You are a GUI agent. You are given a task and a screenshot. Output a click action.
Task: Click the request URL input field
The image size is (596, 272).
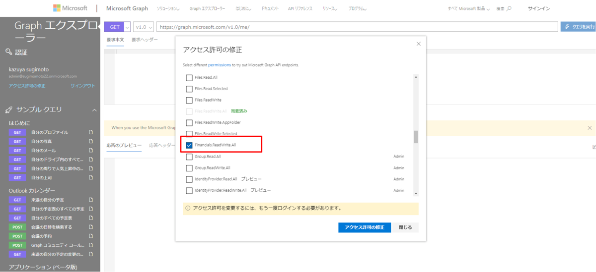coord(357,27)
